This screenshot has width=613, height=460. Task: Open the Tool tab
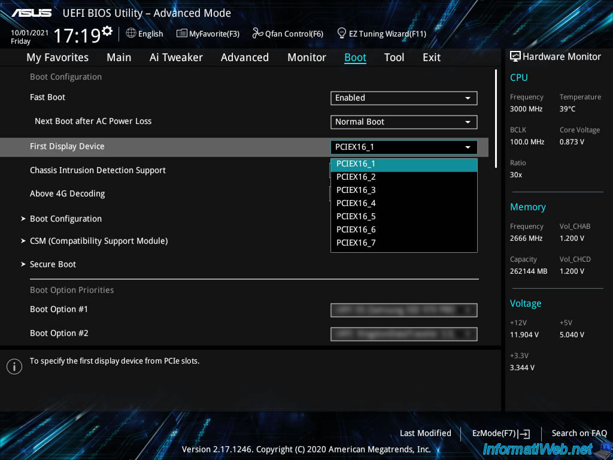[x=394, y=57]
